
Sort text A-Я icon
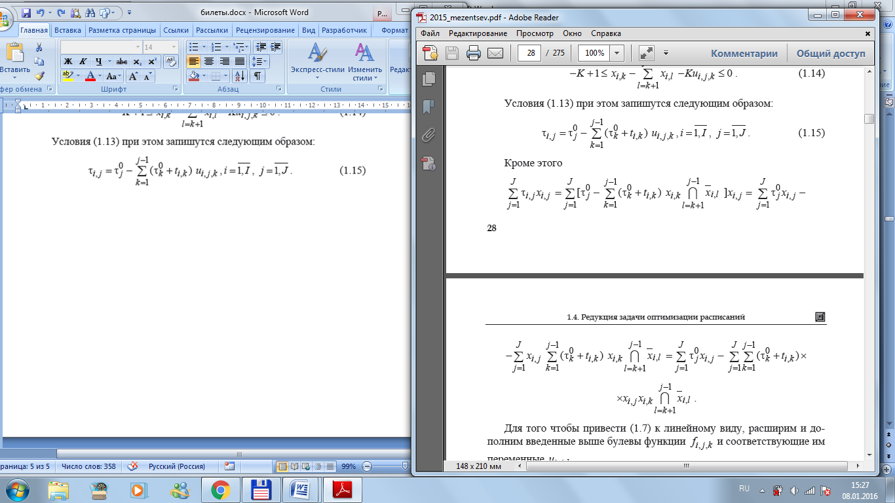[x=239, y=76]
